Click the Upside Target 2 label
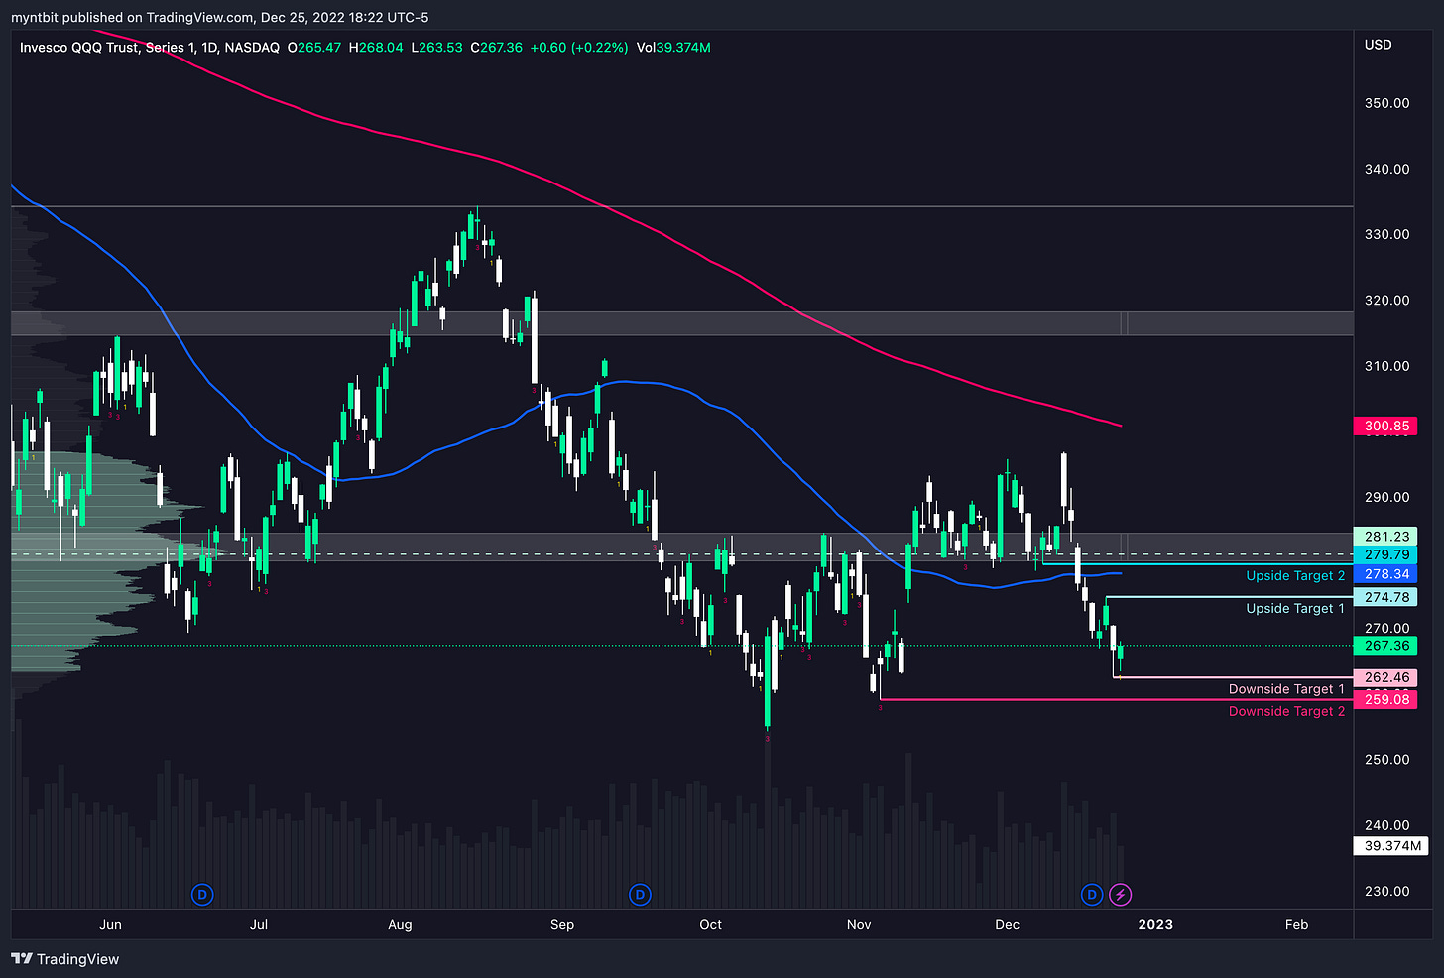The image size is (1444, 978). [x=1295, y=576]
